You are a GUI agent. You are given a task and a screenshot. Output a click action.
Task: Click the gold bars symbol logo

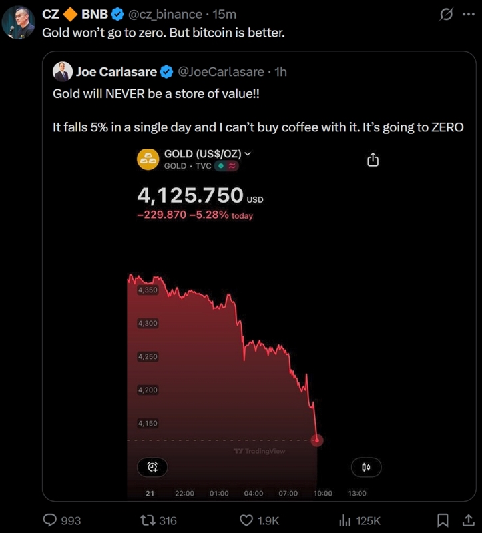[147, 159]
